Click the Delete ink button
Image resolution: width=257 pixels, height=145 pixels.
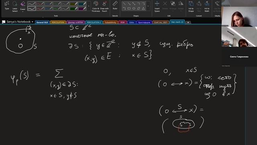point(165,5)
